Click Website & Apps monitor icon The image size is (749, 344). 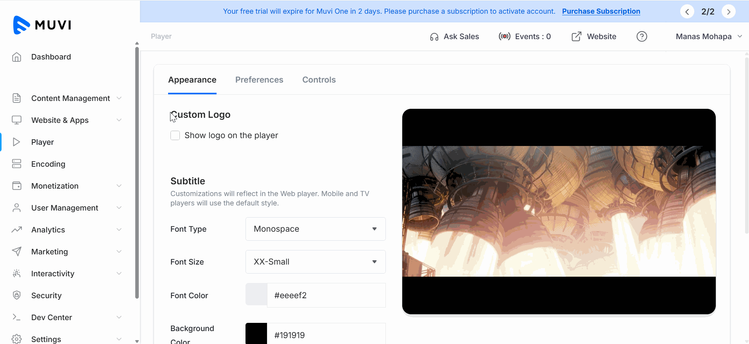(16, 120)
